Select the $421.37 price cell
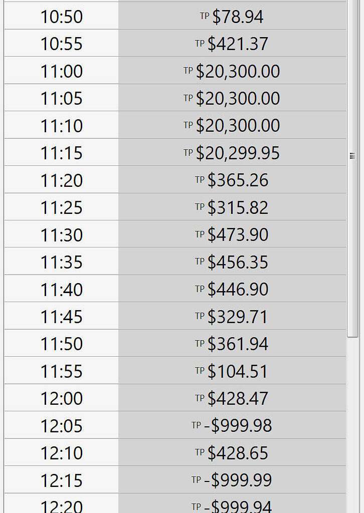Screen dimensions: 364x513 click(238, 44)
